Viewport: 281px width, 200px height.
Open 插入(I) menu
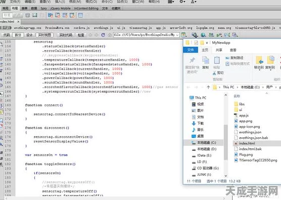[x=60, y=2]
